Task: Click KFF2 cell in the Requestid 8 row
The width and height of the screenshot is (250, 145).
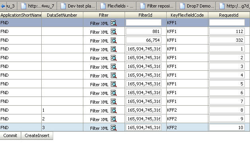Action: click(x=187, y=110)
